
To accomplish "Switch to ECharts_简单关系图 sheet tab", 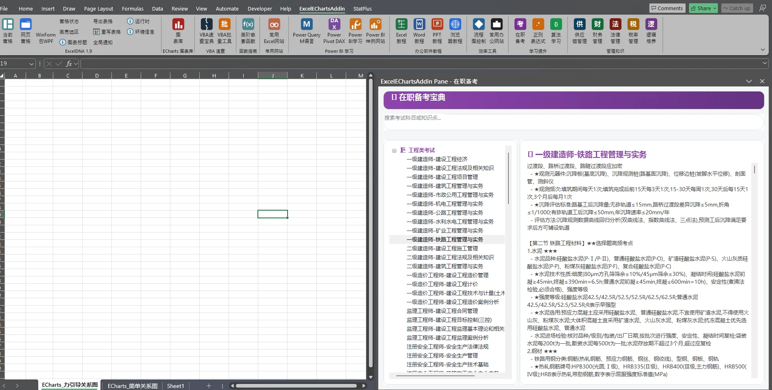I will (x=132, y=386).
